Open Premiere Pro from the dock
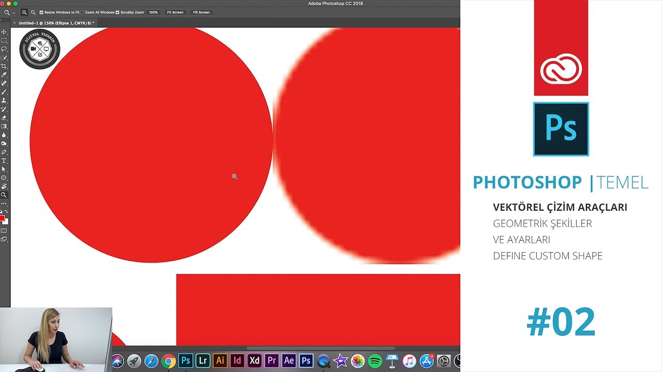The image size is (662, 372). coord(272,361)
